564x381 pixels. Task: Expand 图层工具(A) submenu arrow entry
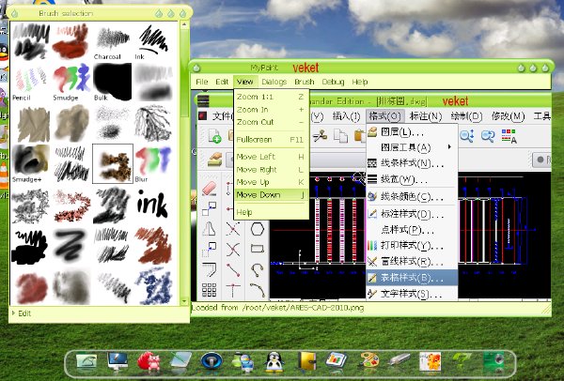[412, 147]
